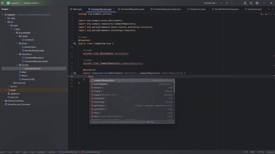Expand the .idea folder
The width and height of the screenshot is (275, 154).
tap(6, 18)
